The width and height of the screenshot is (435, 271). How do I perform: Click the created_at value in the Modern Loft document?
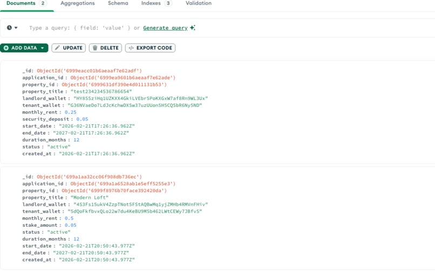click(97, 260)
